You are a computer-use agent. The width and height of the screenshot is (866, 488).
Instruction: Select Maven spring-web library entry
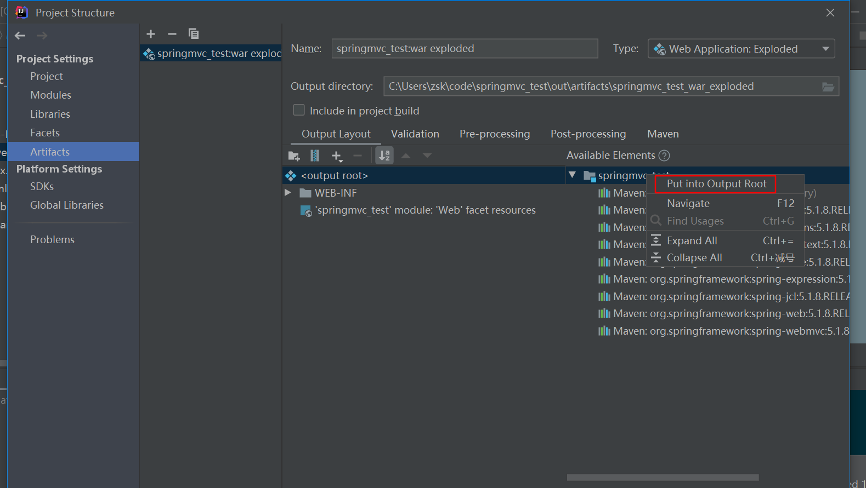pos(723,313)
